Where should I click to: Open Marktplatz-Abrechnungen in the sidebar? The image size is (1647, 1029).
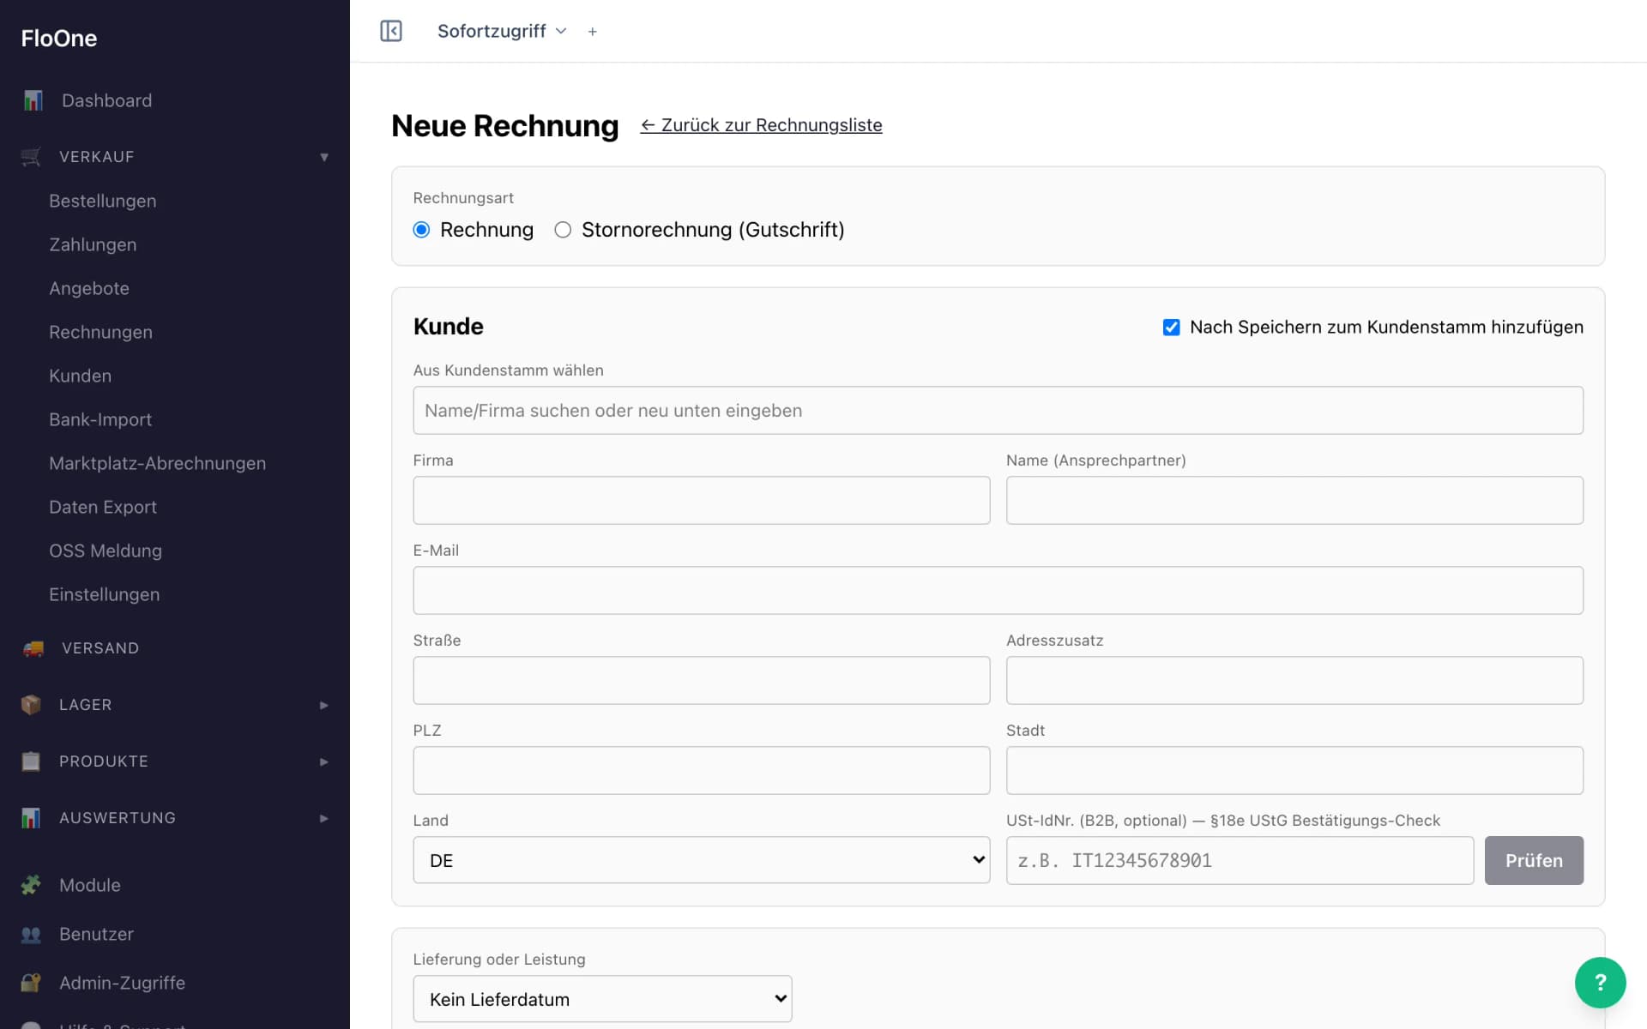click(x=157, y=463)
